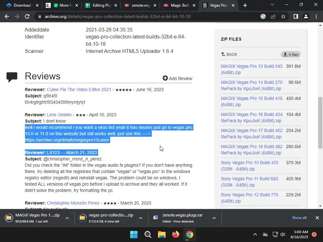Click the ZIP FILES heading

tap(231, 39)
